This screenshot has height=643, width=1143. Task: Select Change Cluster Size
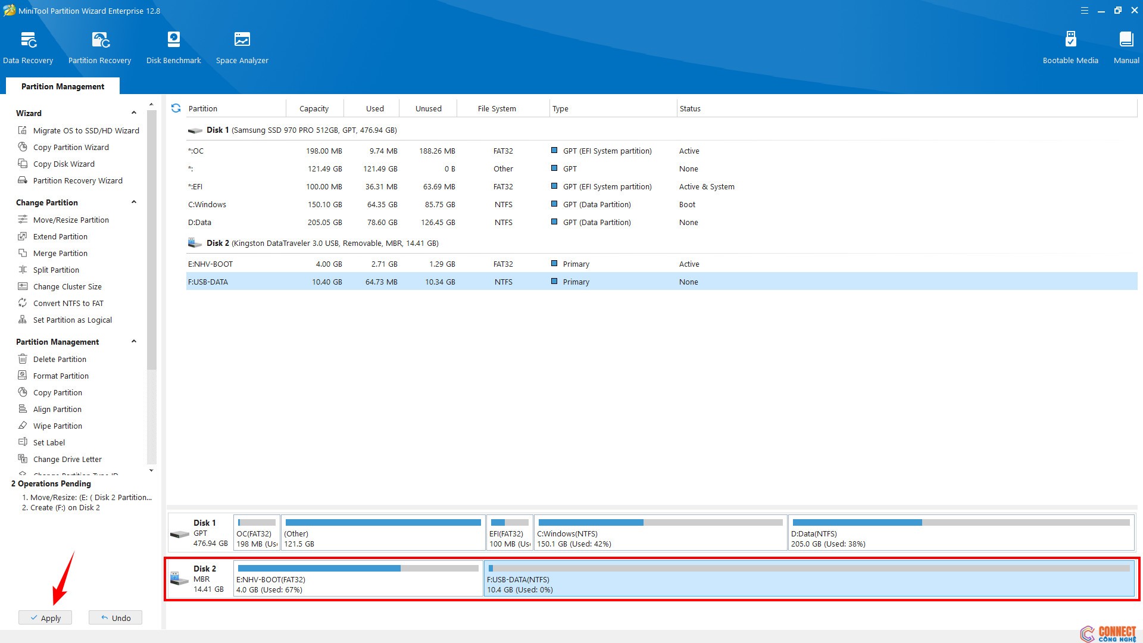point(61,286)
